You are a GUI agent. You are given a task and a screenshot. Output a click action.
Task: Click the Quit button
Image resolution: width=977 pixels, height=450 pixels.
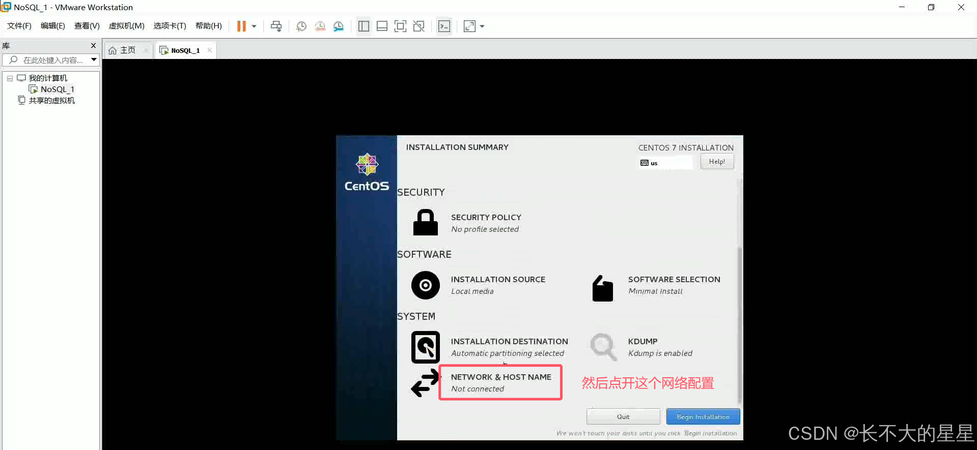coord(623,416)
